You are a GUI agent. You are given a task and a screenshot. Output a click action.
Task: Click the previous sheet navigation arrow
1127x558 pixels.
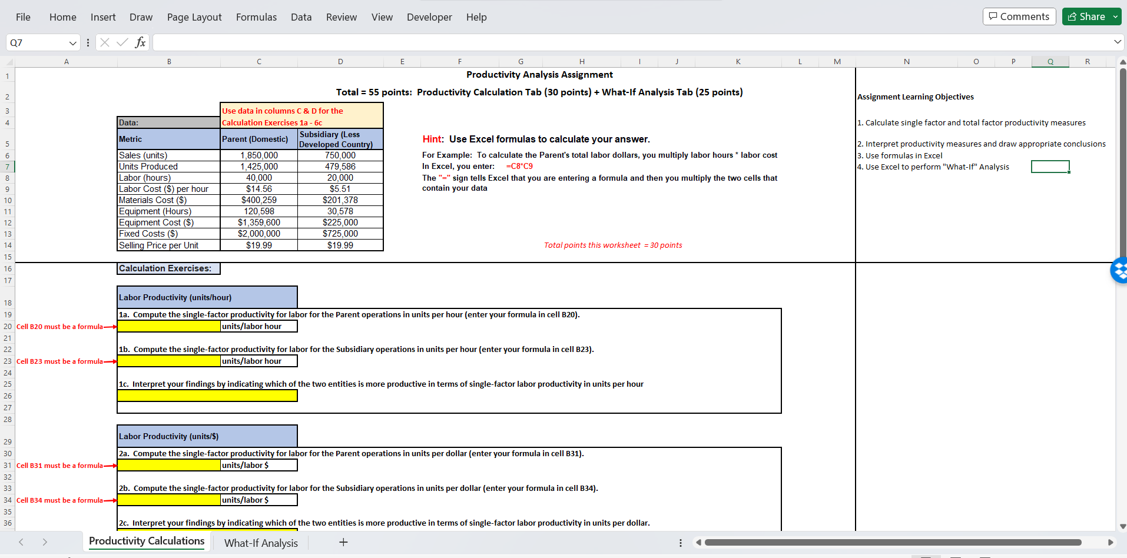(21, 542)
